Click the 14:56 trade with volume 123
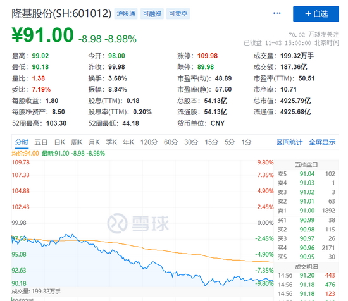348x301 pixels. click(x=306, y=293)
